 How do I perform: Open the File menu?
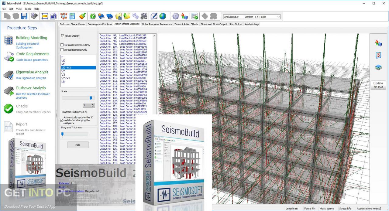pos(4,9)
